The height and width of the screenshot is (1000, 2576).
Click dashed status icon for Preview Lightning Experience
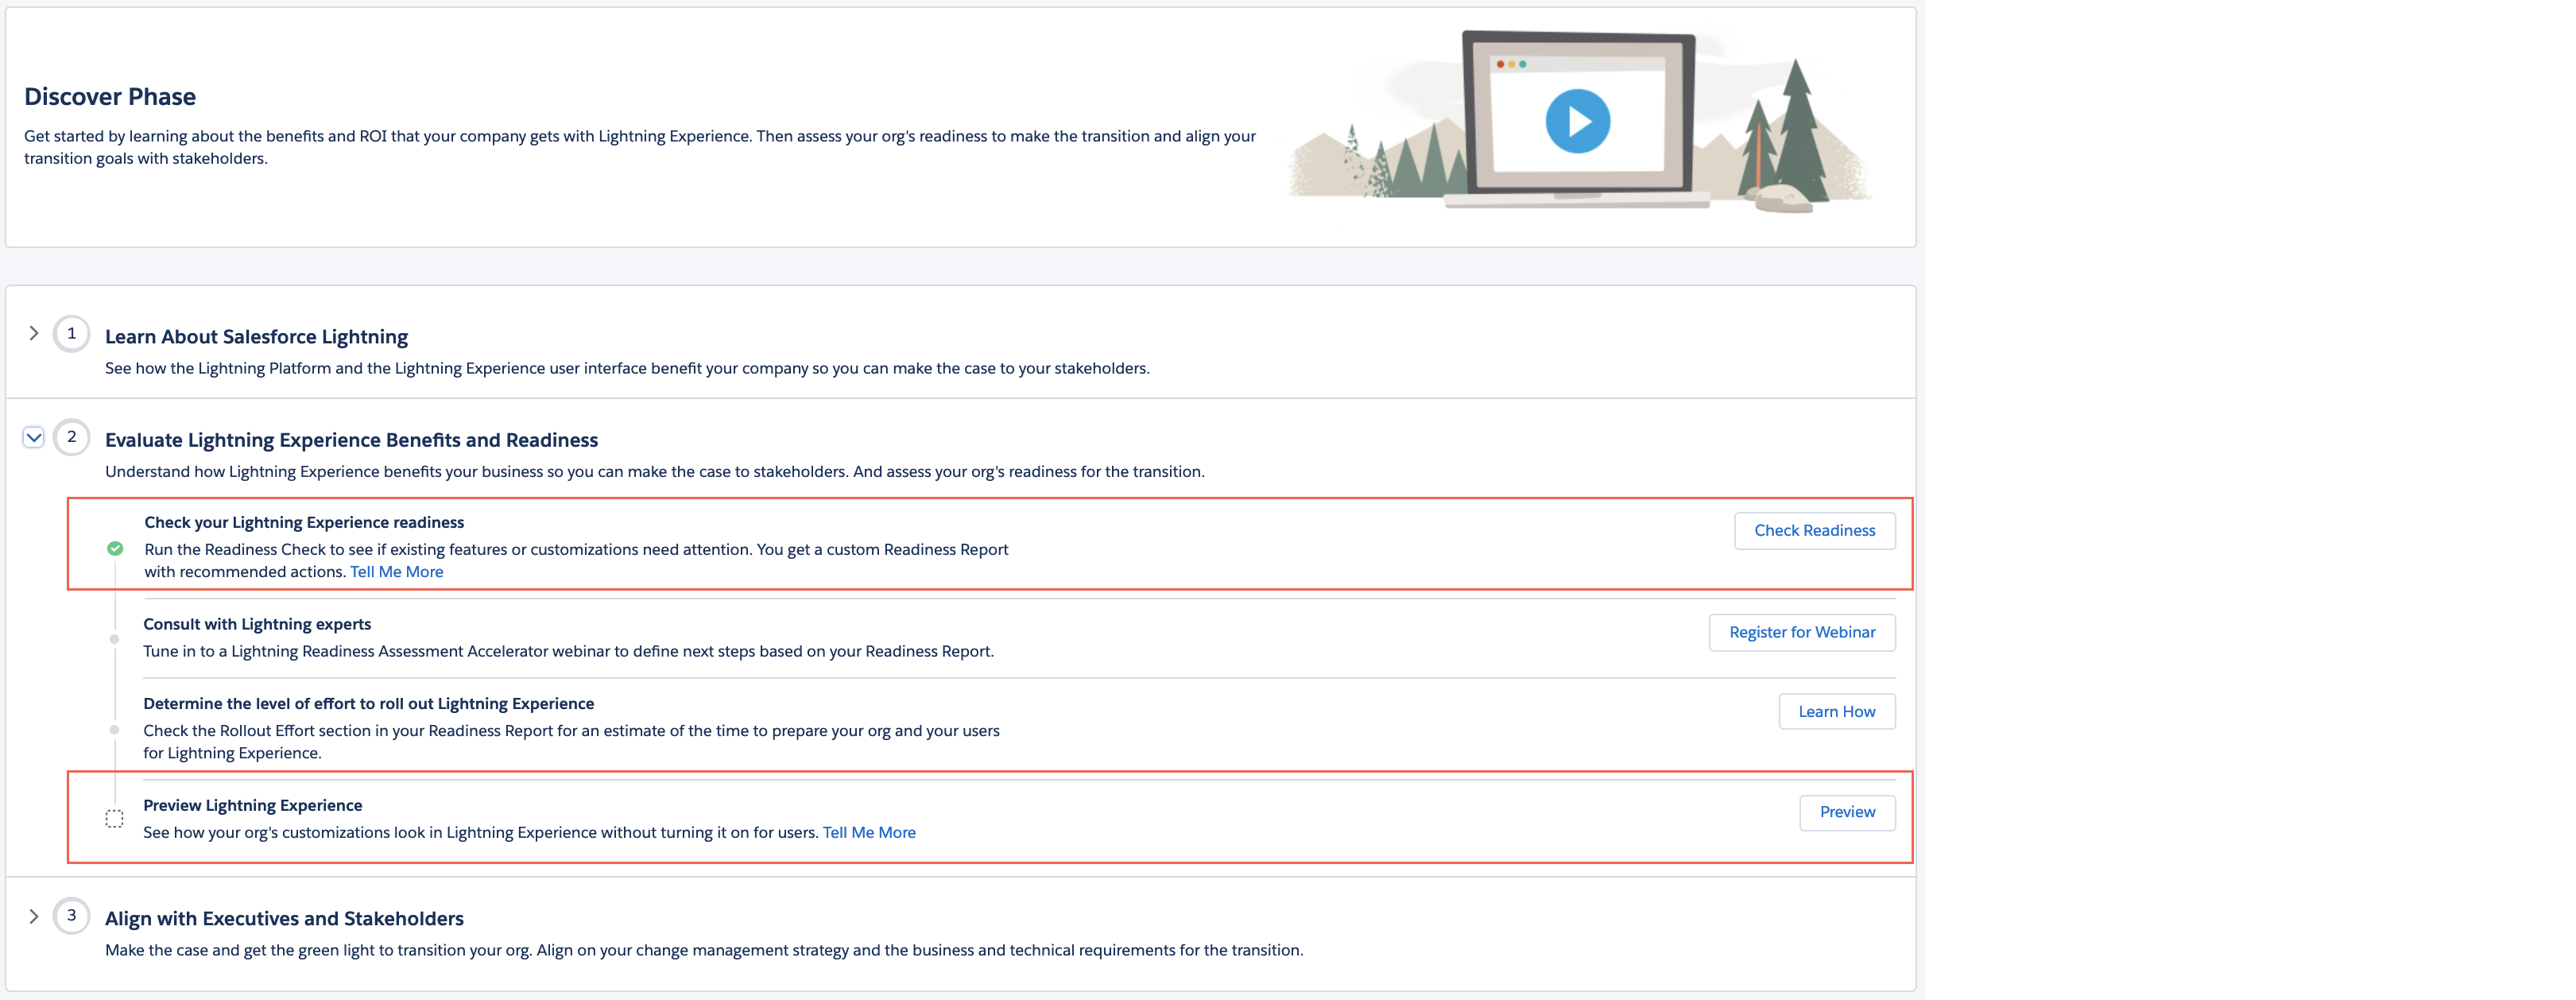pyautogui.click(x=114, y=819)
